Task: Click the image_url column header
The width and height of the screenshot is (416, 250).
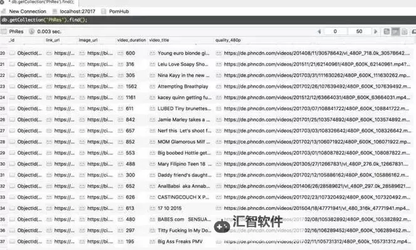Action: pyautogui.click(x=88, y=40)
